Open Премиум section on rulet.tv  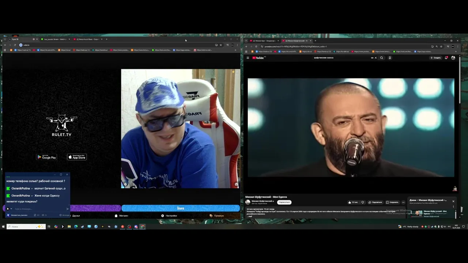pos(216,216)
